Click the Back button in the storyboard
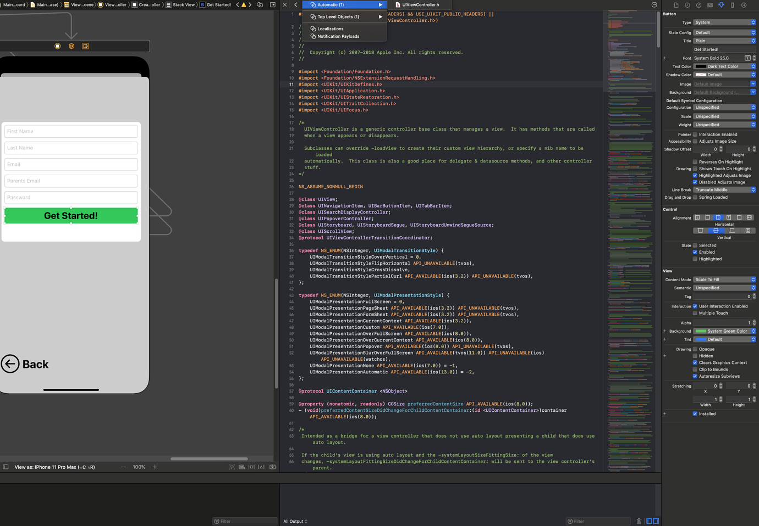The image size is (759, 526). point(25,364)
